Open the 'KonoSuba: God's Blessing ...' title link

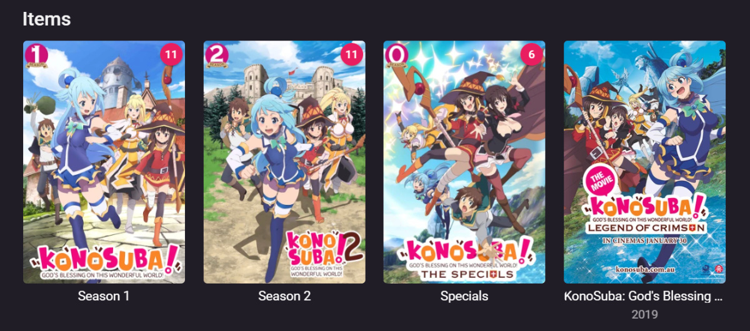coord(645,296)
